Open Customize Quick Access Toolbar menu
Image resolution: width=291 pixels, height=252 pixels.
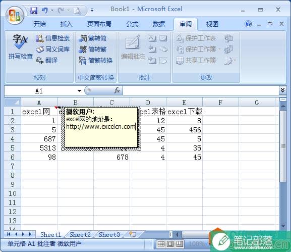click(x=92, y=10)
